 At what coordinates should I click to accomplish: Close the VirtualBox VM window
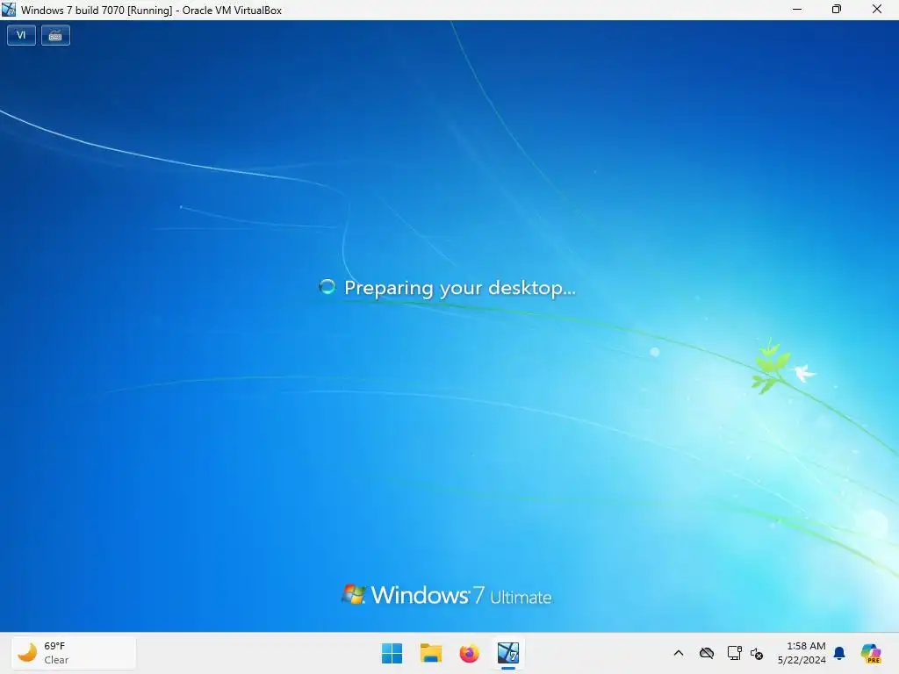(x=877, y=10)
